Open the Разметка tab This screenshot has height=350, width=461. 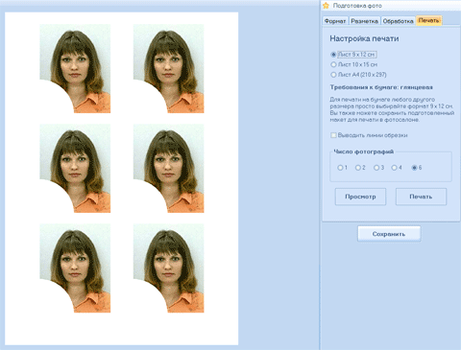(x=364, y=21)
